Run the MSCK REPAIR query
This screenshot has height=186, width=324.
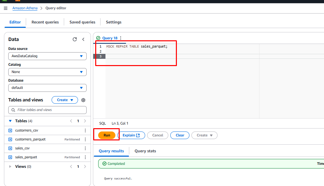click(x=106, y=135)
